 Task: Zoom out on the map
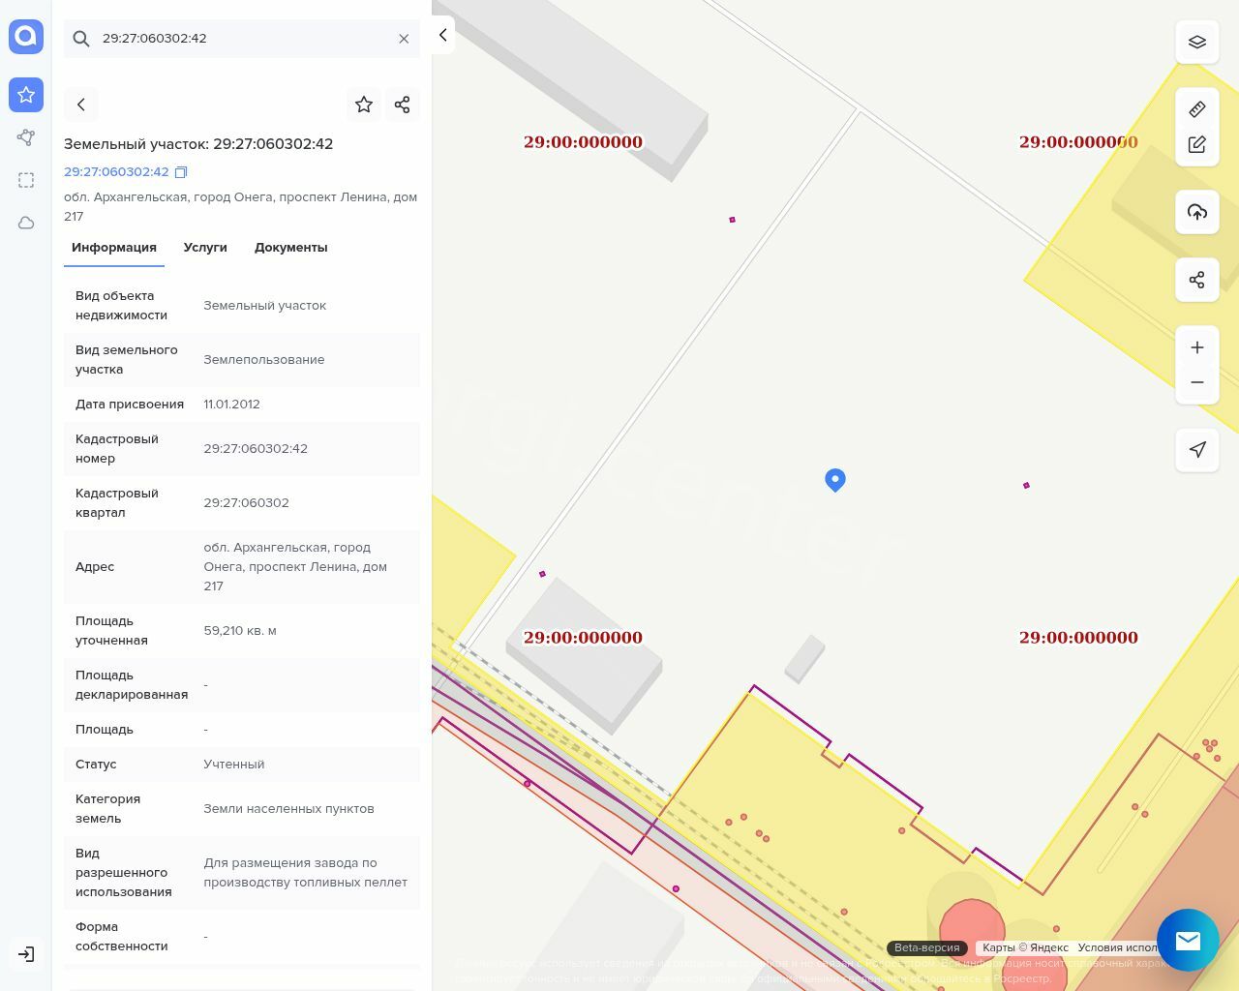1197,382
